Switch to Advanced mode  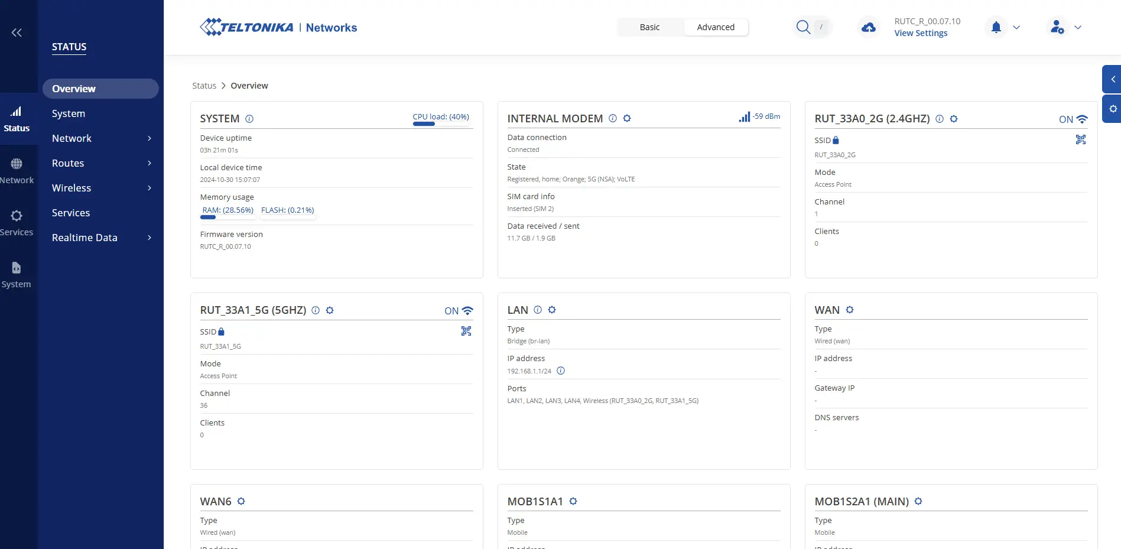(x=715, y=27)
